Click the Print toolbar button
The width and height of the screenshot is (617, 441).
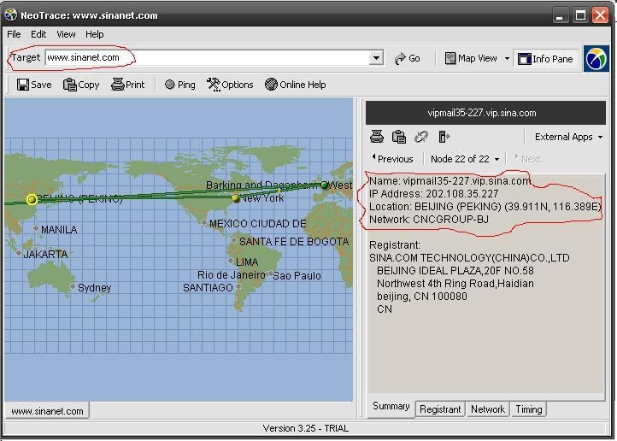128,85
